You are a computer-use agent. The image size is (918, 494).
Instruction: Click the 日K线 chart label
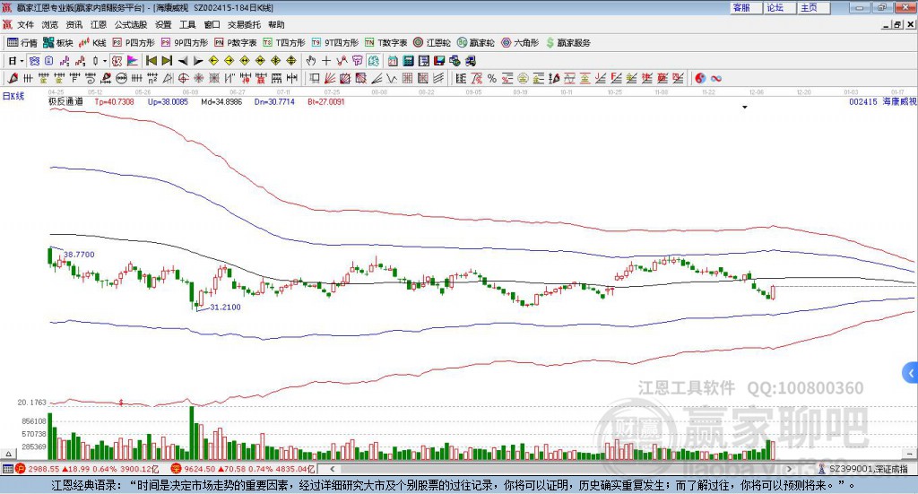13,96
